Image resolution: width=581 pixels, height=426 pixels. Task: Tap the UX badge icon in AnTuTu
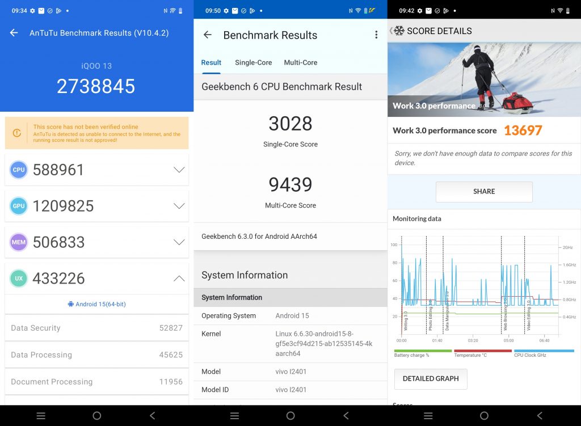click(19, 278)
